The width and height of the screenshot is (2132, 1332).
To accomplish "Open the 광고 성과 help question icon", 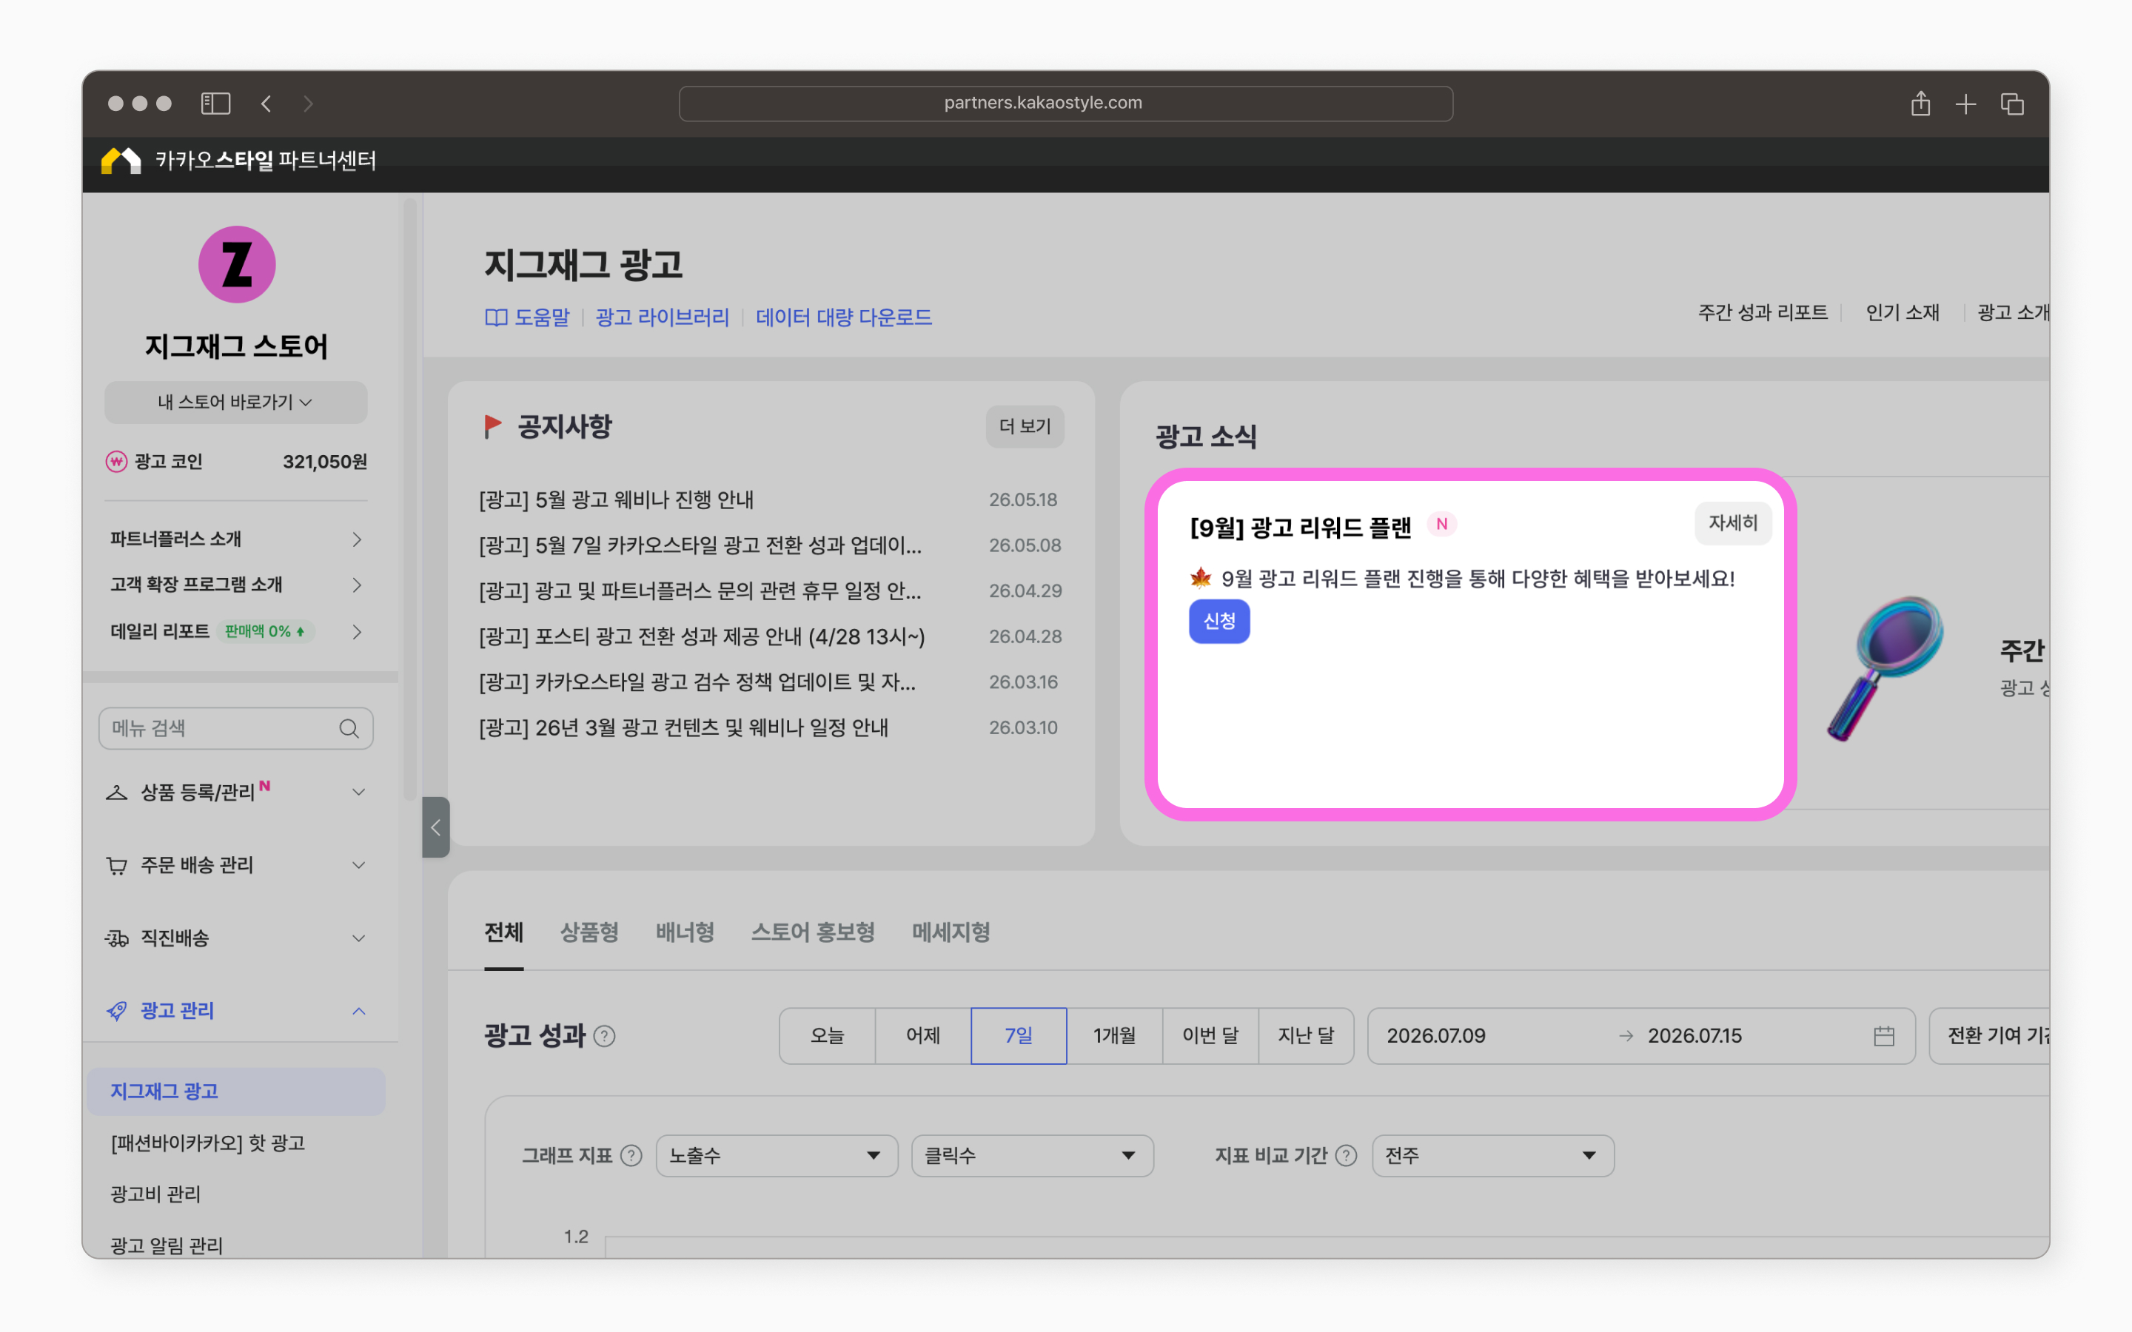I will tap(604, 1036).
